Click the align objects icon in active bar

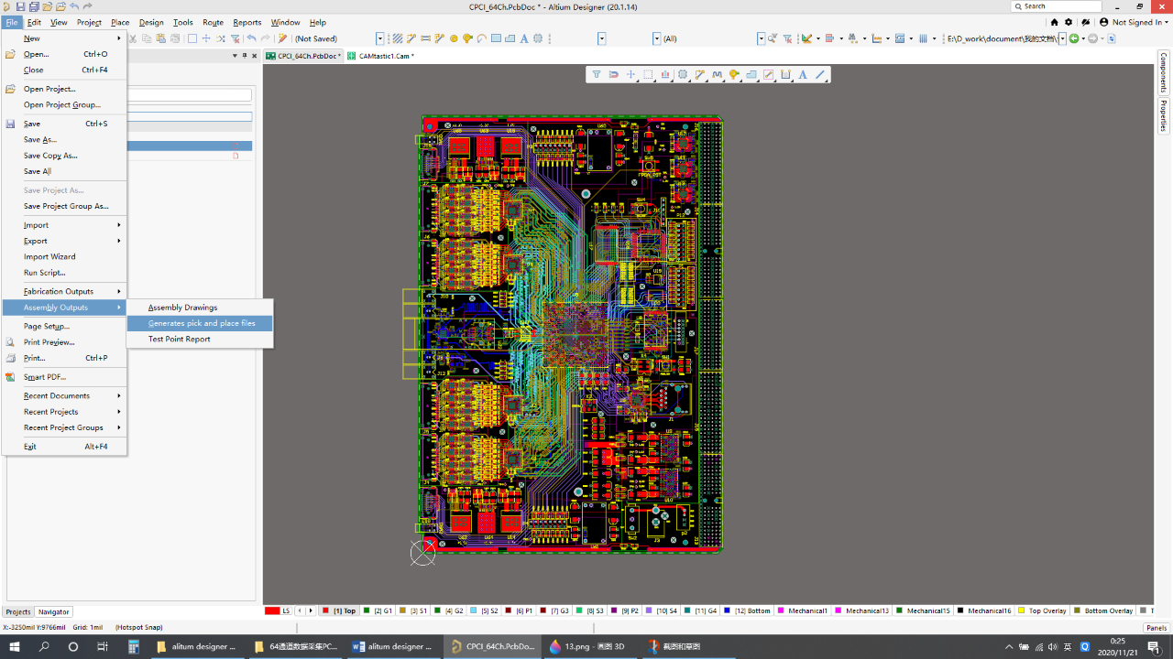(x=665, y=75)
